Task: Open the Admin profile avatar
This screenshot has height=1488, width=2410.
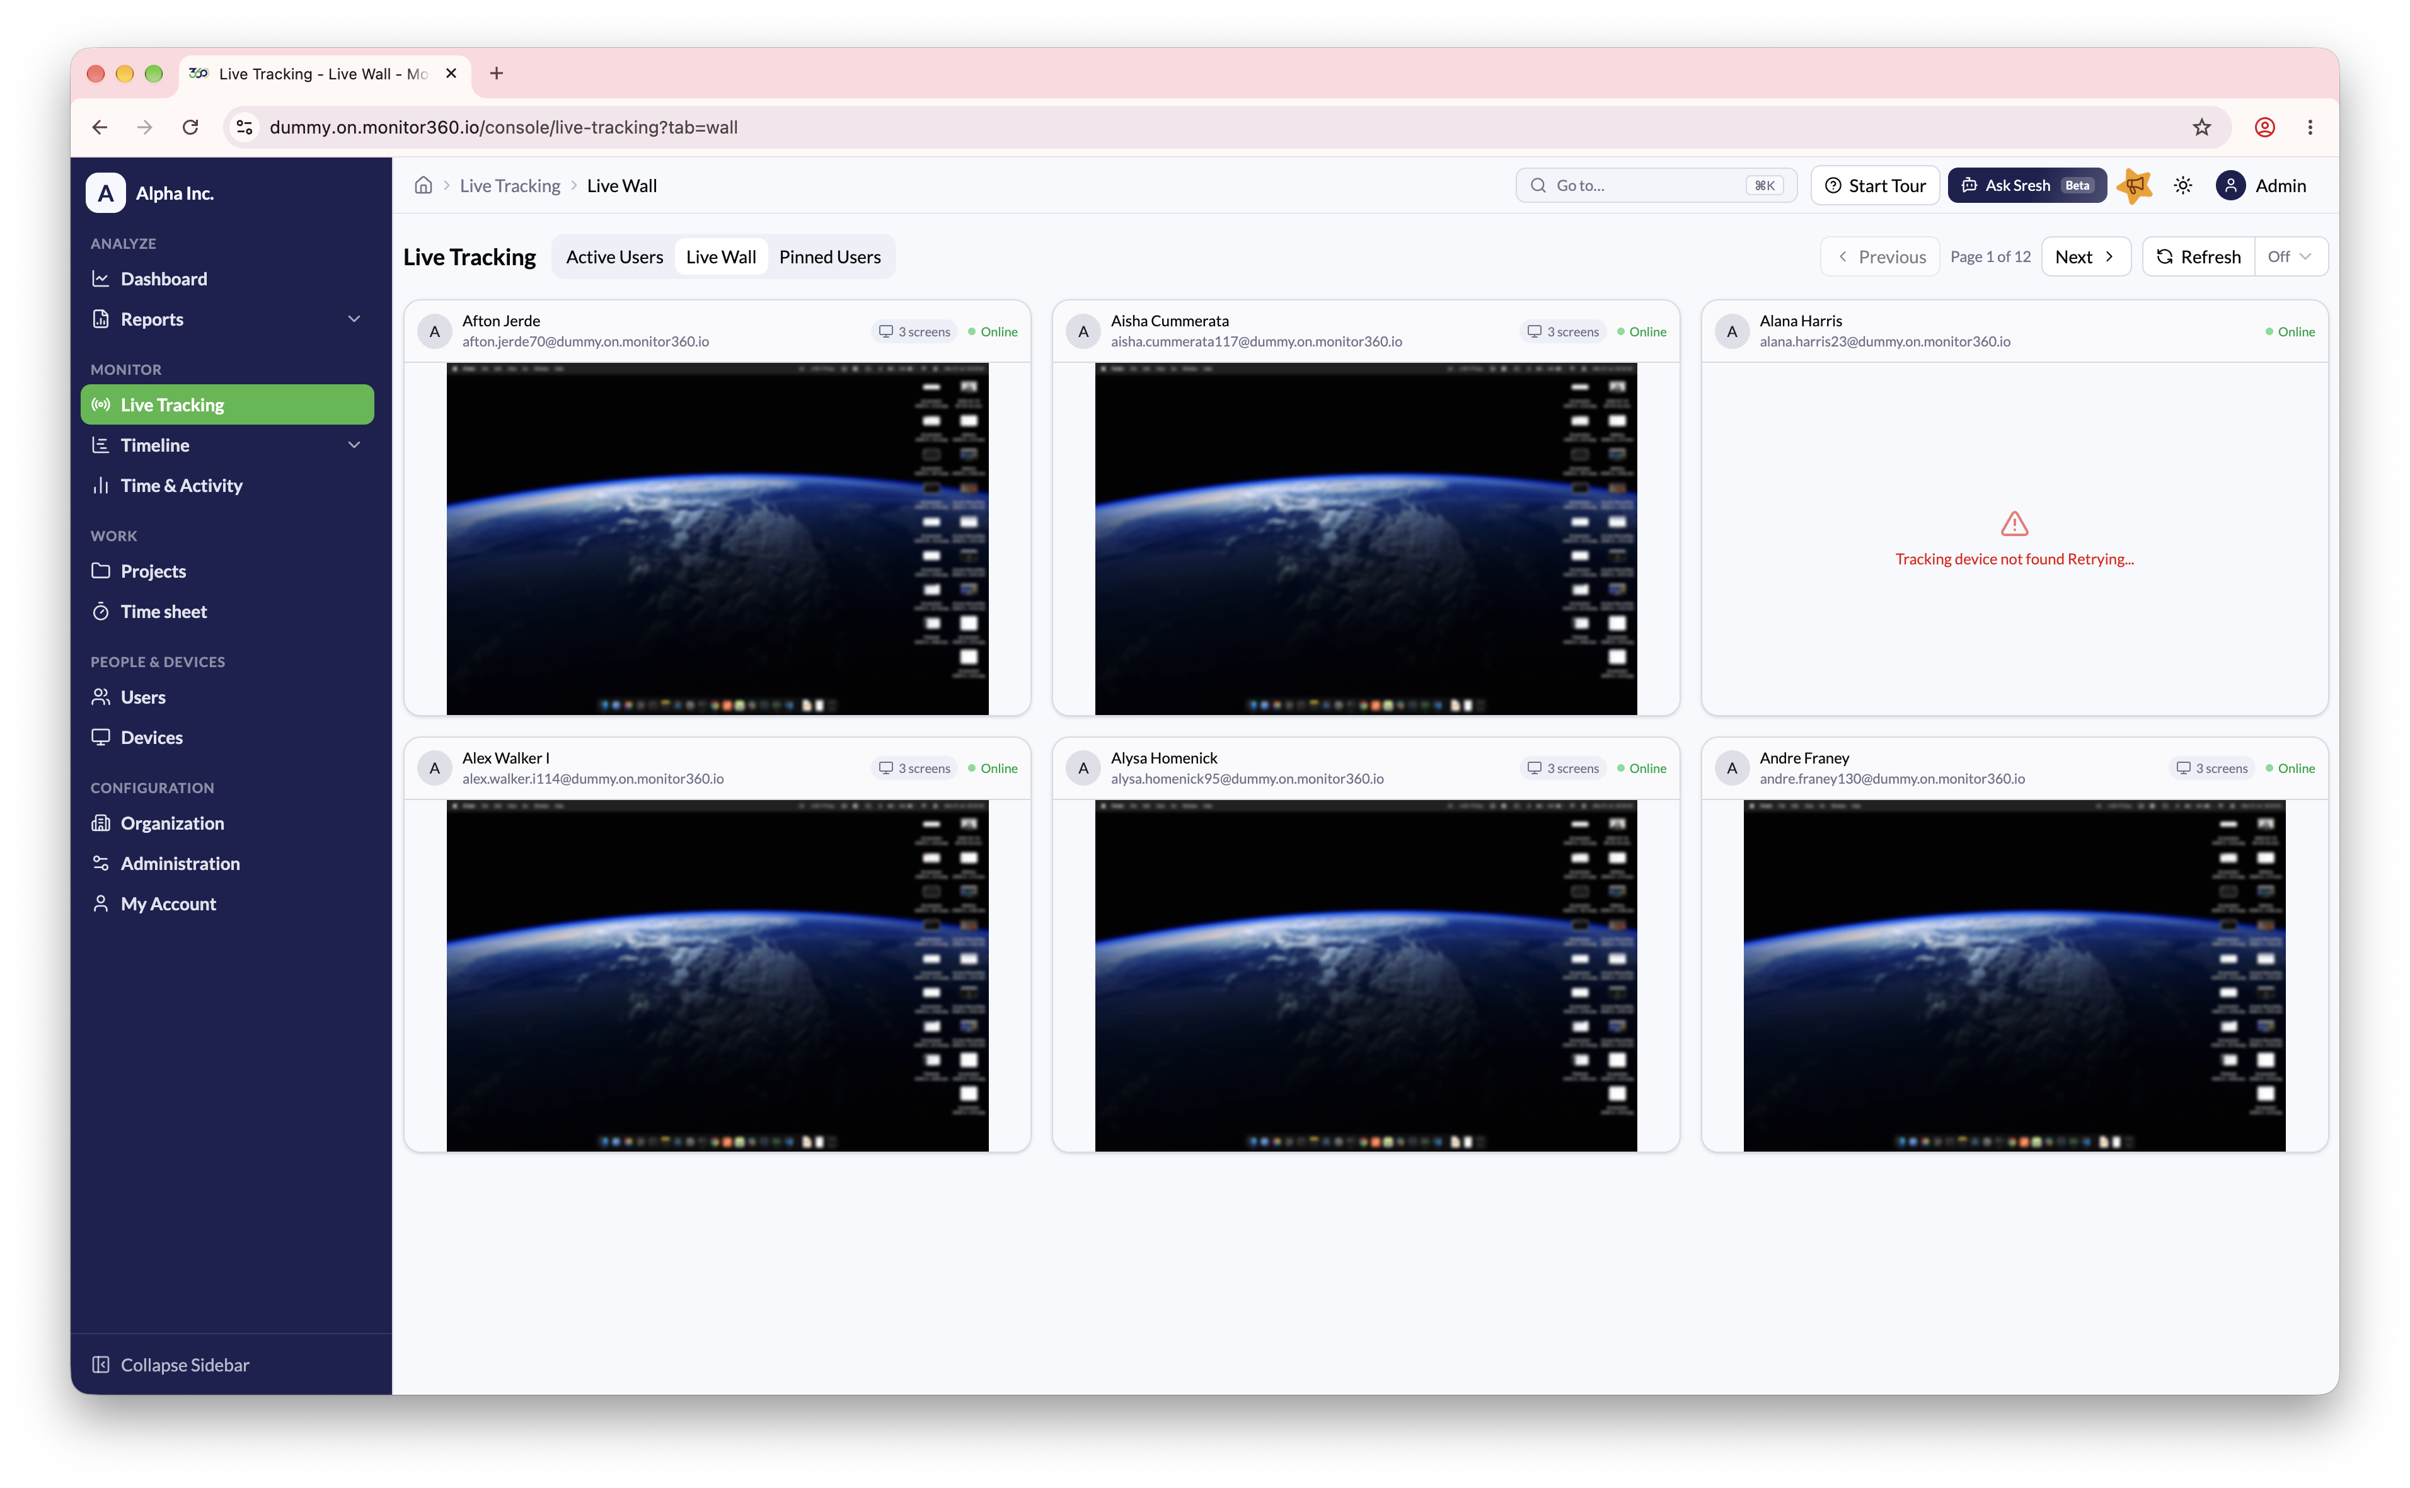Action: [x=2230, y=186]
